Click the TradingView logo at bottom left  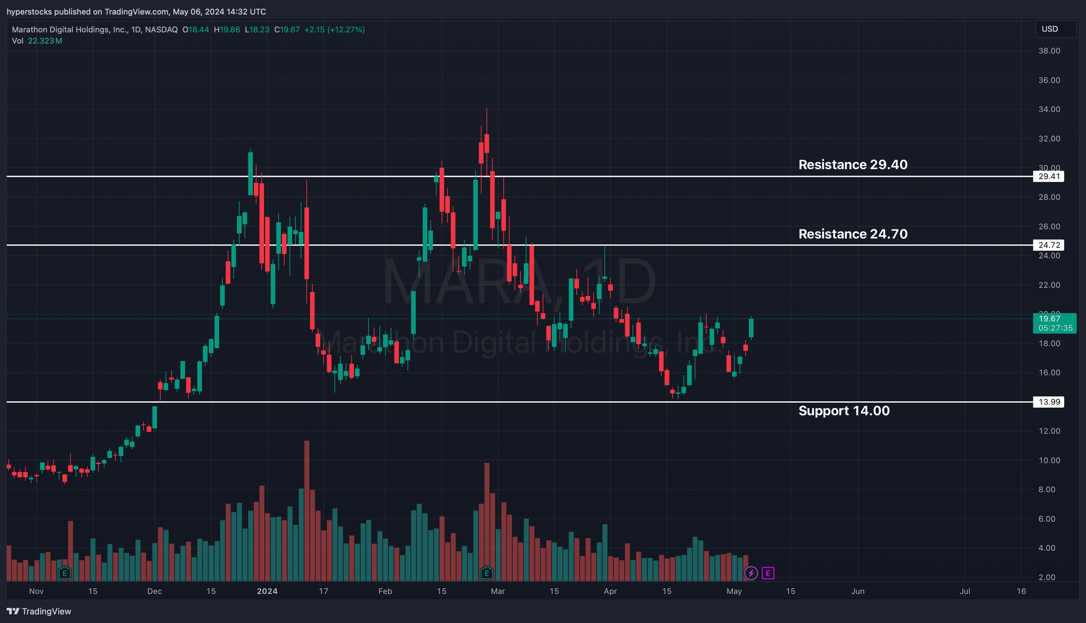pos(39,611)
